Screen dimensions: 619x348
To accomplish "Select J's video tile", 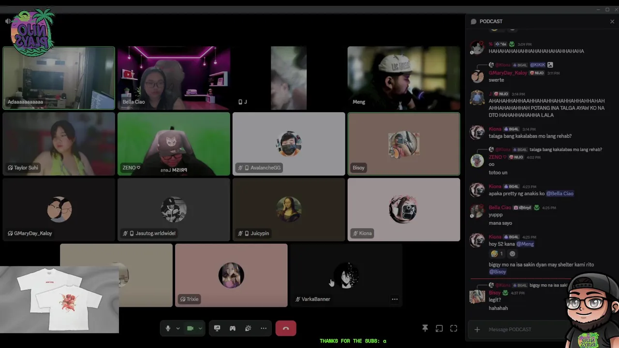I will [x=289, y=78].
